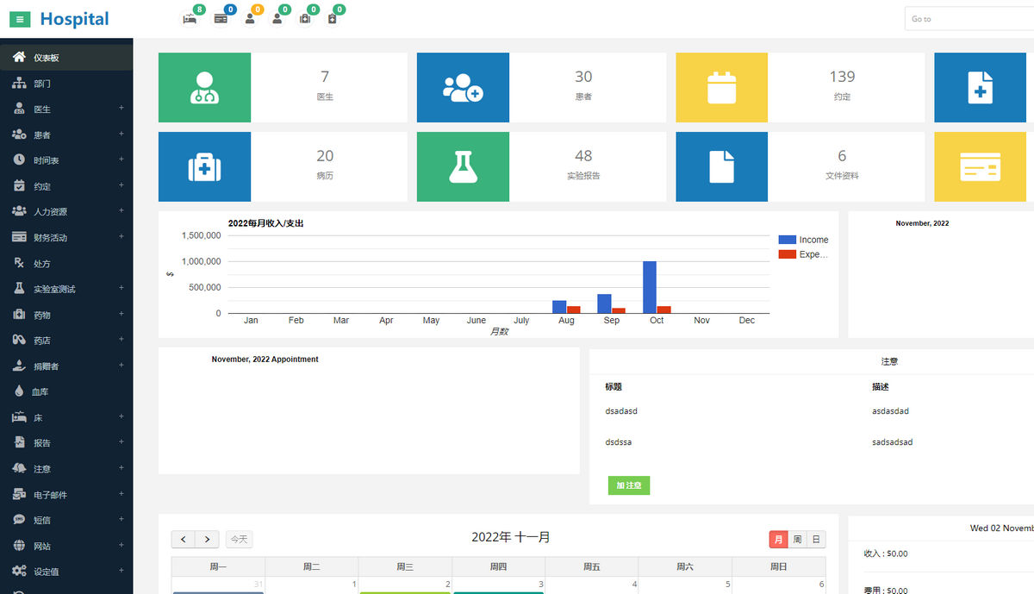Click the notice description asdasdad
Screen dimensions: 1034x594
(x=890, y=411)
